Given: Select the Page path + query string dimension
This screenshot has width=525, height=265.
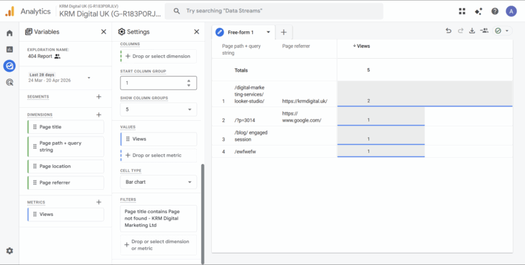Looking at the screenshot, I should [x=66, y=147].
